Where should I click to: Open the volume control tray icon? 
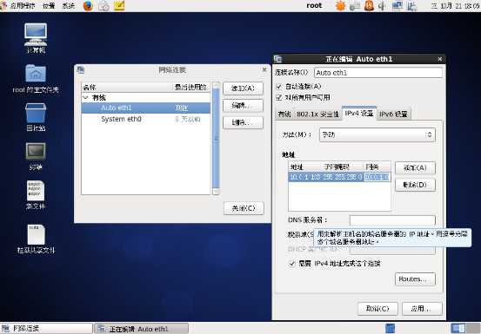pos(382,5)
